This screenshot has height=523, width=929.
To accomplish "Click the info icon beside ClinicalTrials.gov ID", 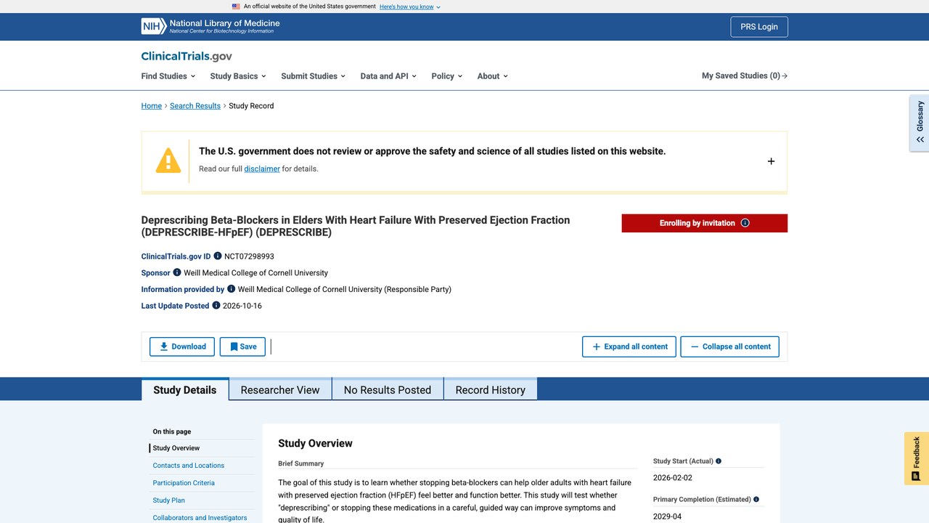I will click(218, 256).
